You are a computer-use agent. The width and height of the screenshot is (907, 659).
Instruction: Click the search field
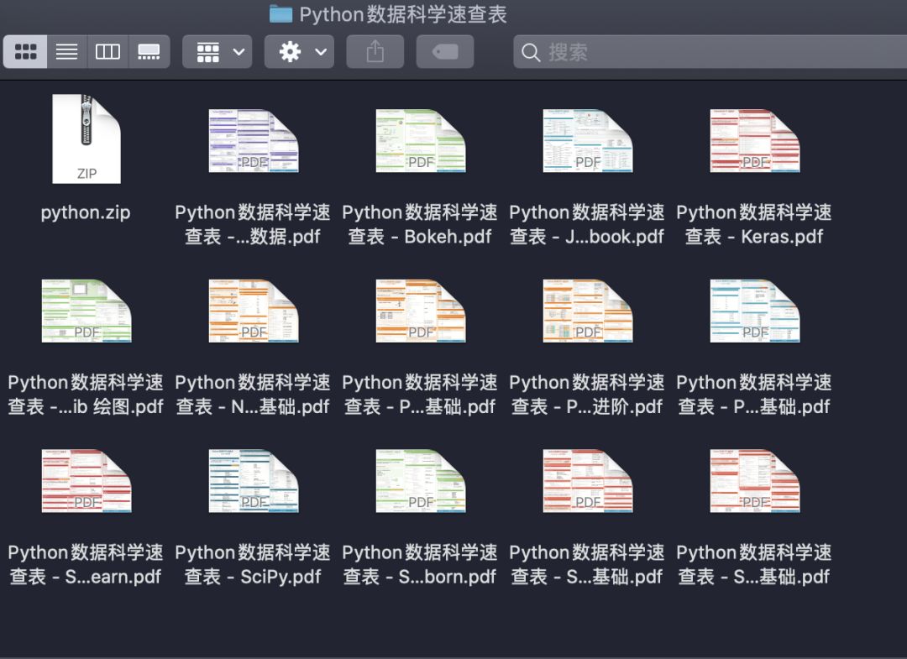point(710,52)
